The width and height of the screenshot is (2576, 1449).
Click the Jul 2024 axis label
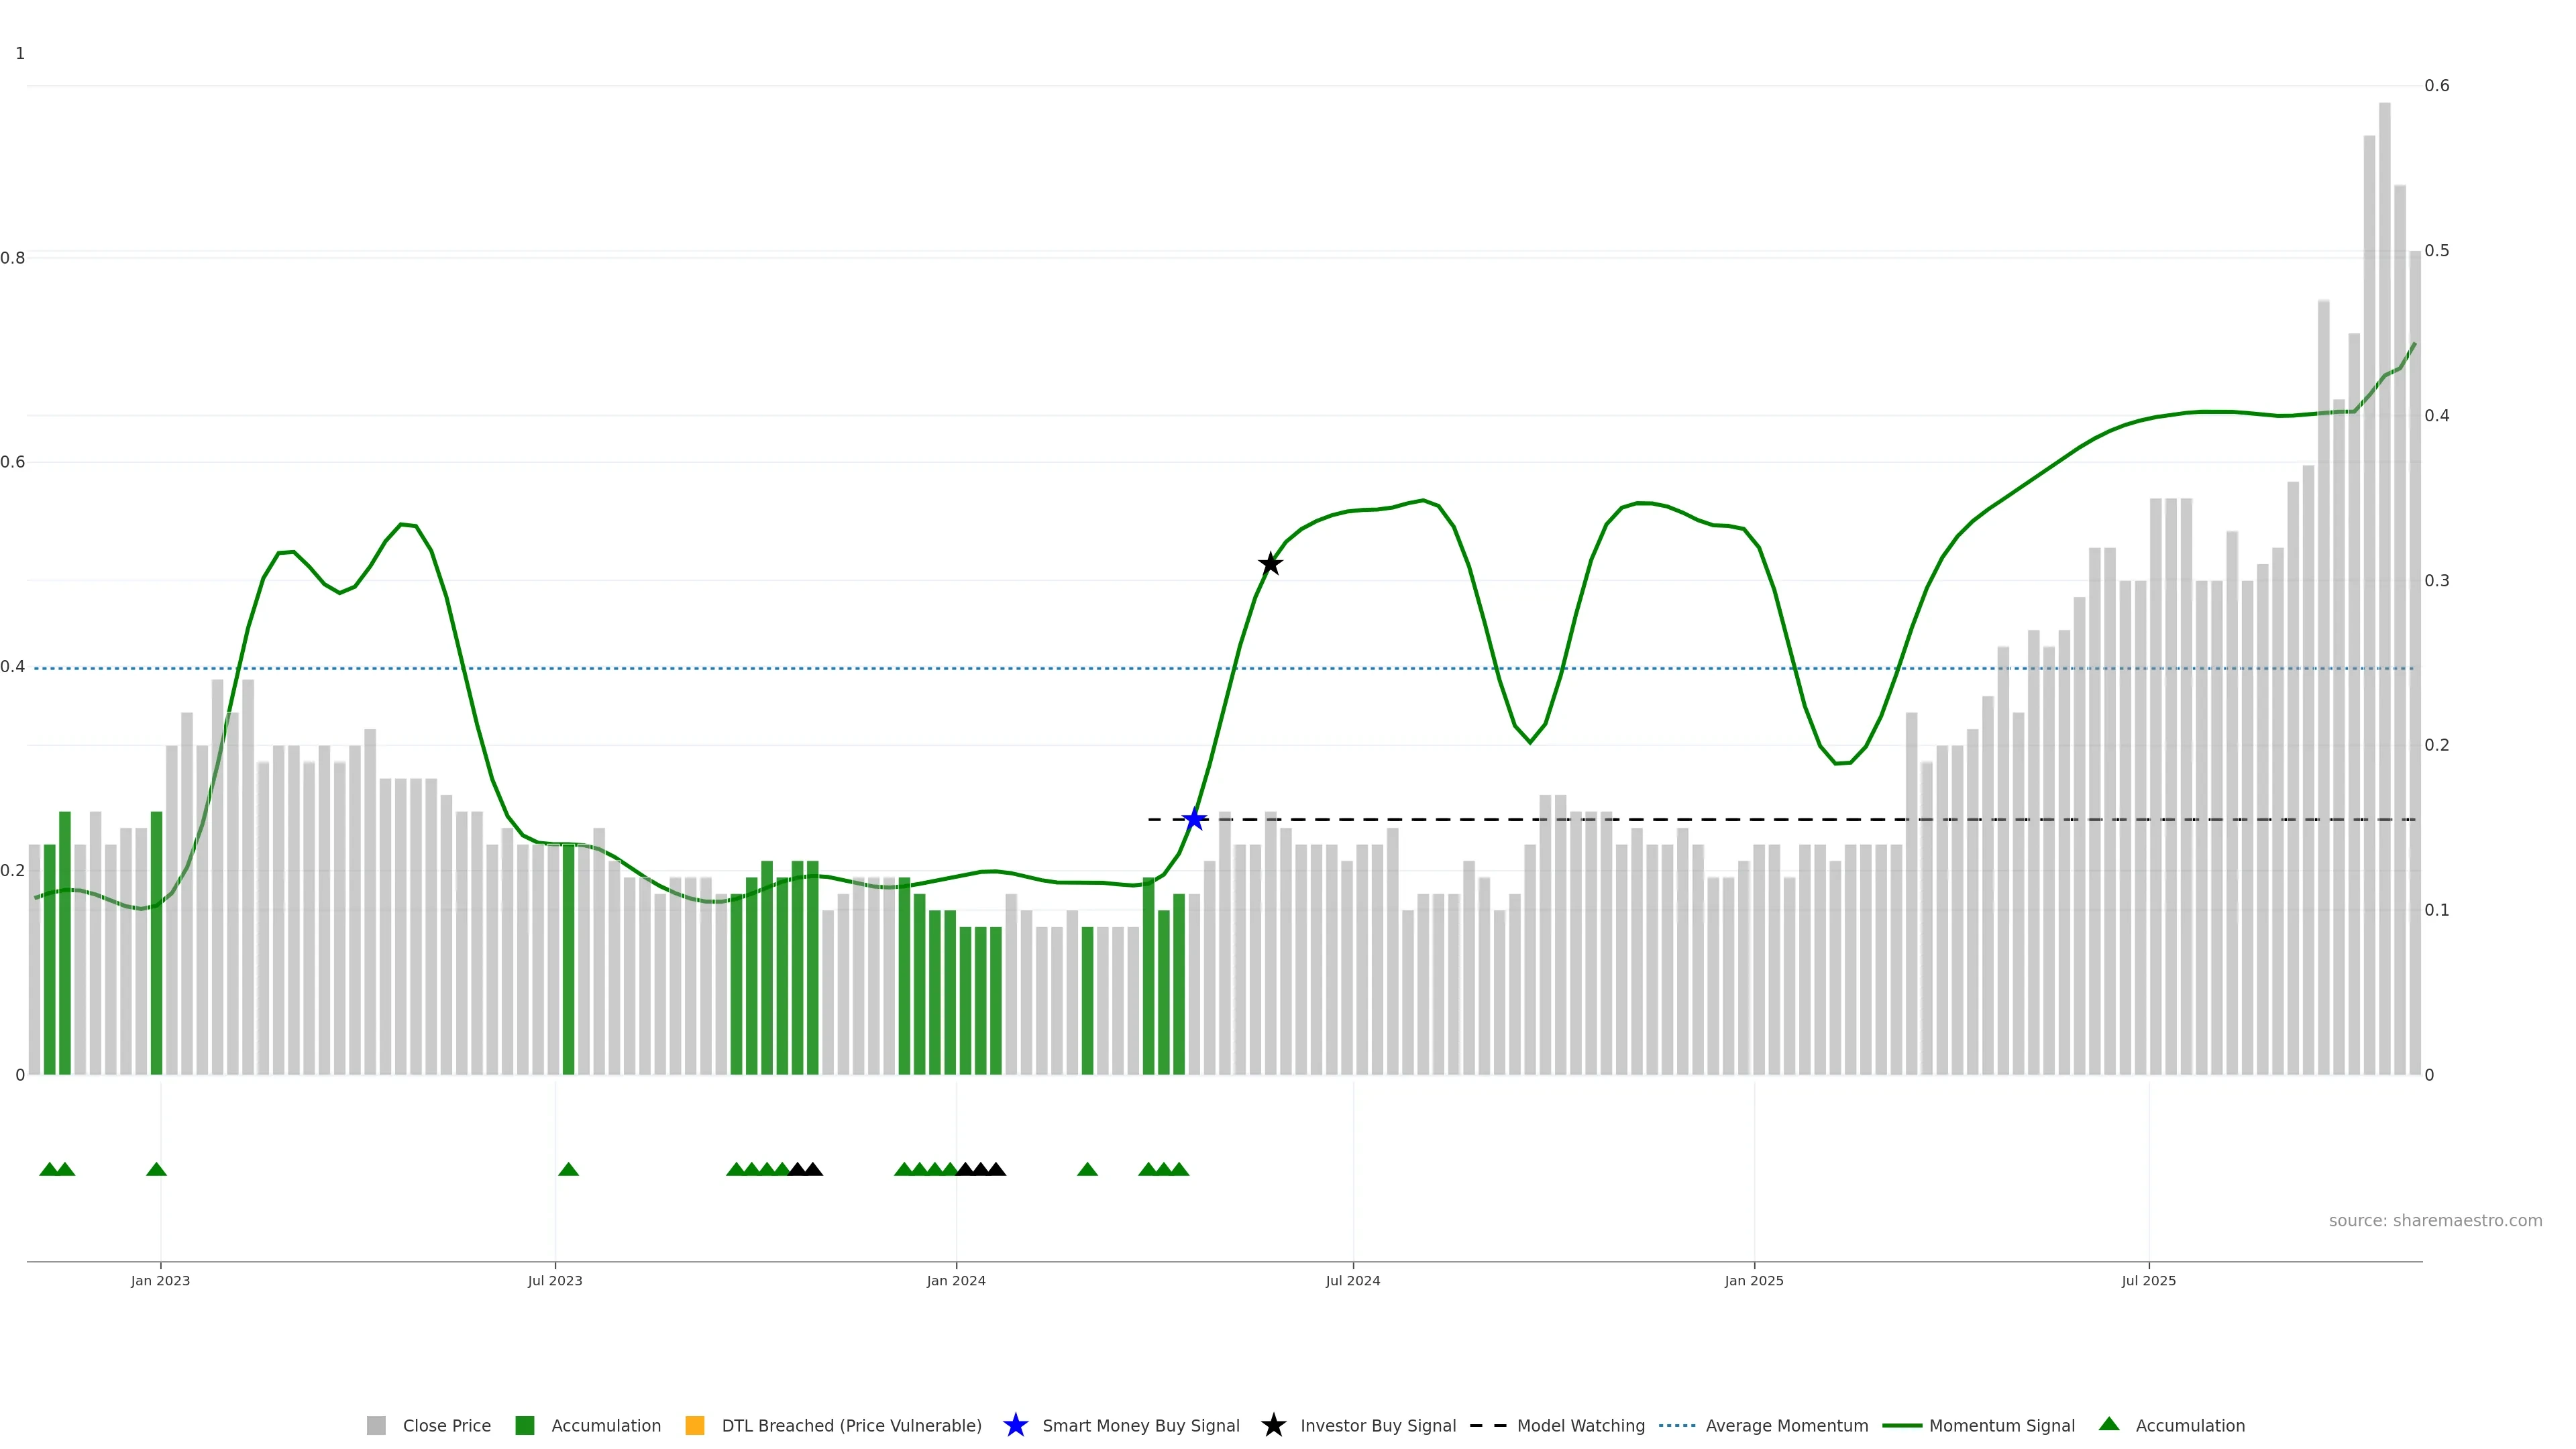(1352, 1281)
